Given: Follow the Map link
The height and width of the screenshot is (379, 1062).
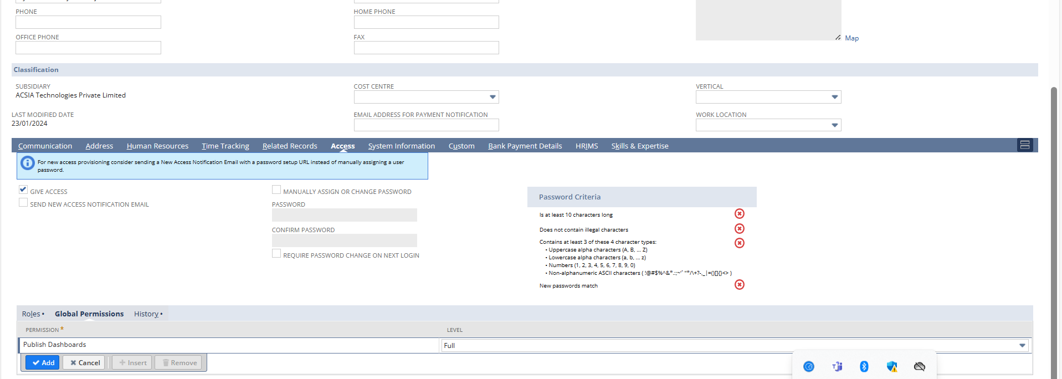Looking at the screenshot, I should coord(851,38).
